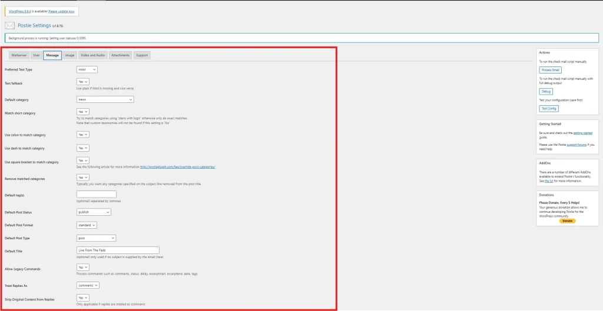Click the 'Please update now' link
This screenshot has width=603, height=311.
point(61,12)
